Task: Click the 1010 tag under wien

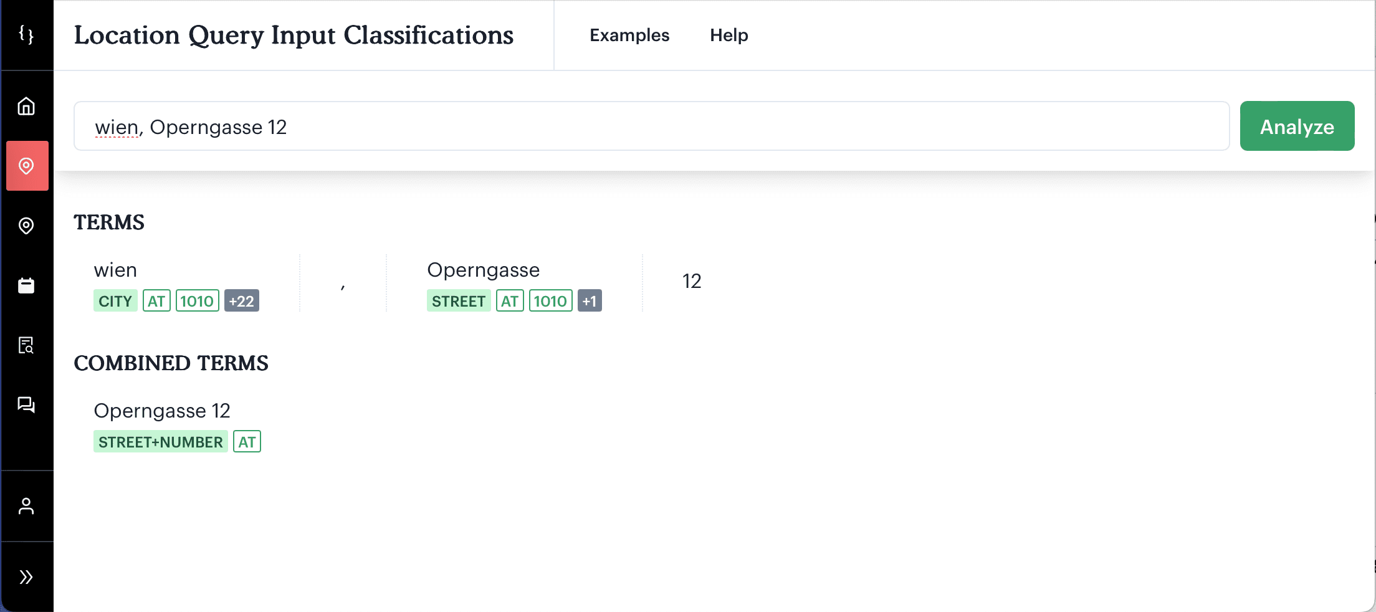Action: click(x=197, y=301)
